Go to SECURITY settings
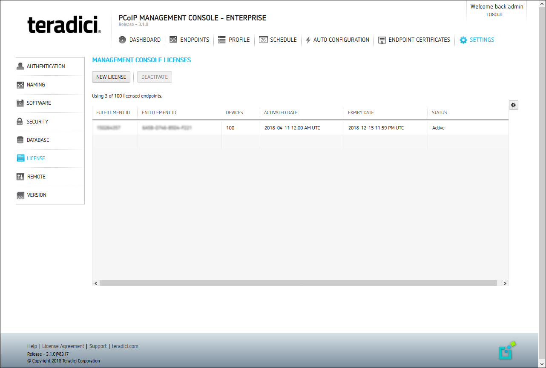 pyautogui.click(x=37, y=121)
